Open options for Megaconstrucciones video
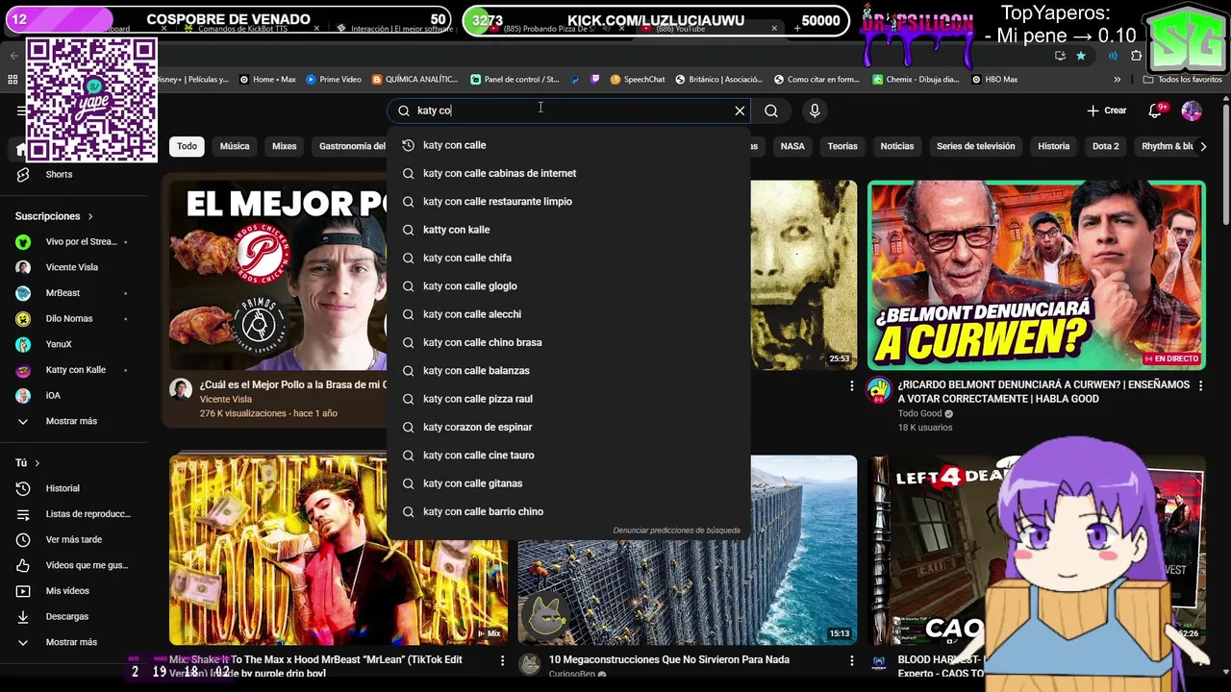 pyautogui.click(x=851, y=660)
